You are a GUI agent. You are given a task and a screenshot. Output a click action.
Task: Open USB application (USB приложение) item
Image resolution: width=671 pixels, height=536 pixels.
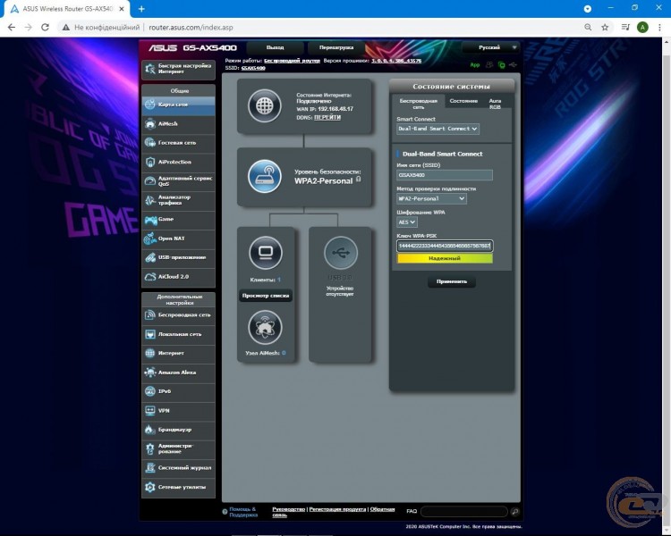[178, 257]
